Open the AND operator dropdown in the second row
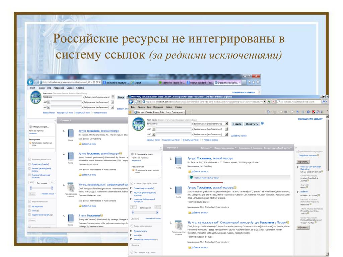343x257 pixels. point(154,129)
